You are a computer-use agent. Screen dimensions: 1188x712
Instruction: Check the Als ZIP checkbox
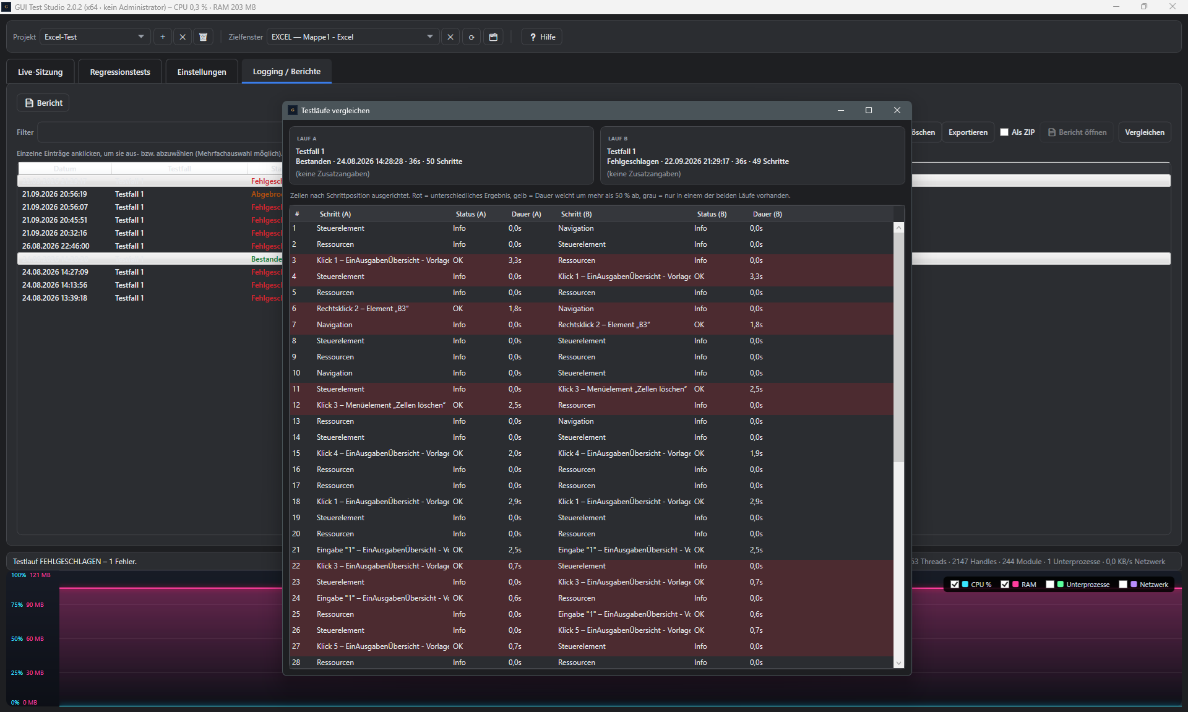(x=1004, y=132)
